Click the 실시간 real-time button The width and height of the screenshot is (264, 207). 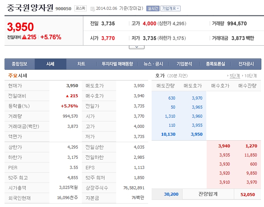pos(153,8)
